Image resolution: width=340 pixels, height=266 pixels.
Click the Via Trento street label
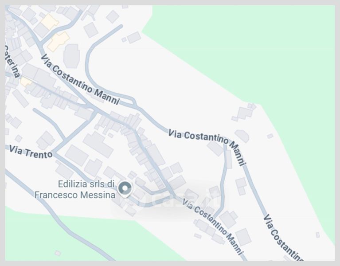tap(31, 152)
